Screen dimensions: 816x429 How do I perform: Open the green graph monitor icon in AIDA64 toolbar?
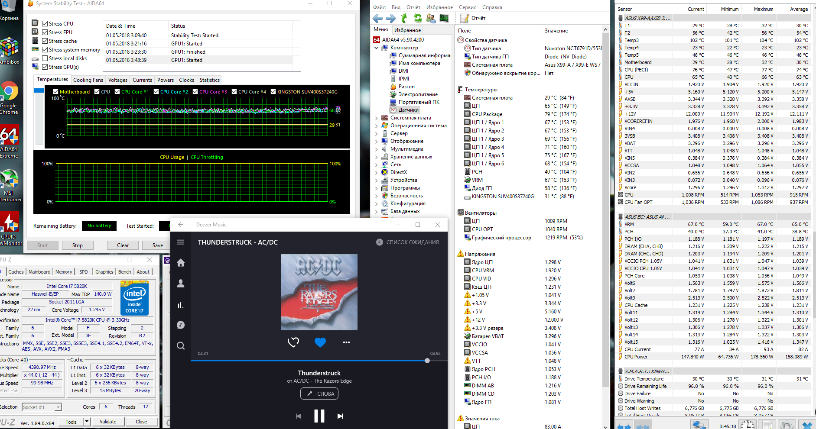tap(444, 18)
